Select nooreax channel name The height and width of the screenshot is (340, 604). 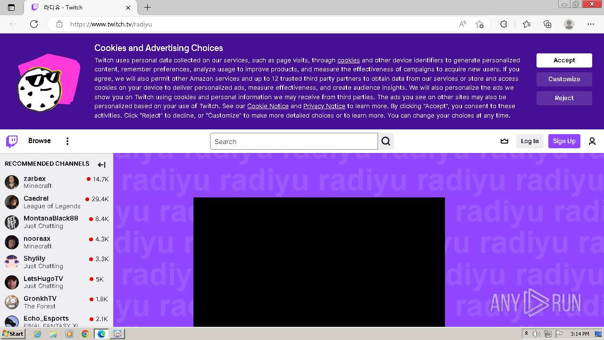[37, 238]
